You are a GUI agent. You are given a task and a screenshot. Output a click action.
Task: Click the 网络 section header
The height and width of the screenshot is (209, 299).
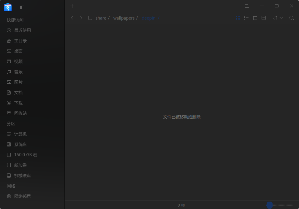11,186
